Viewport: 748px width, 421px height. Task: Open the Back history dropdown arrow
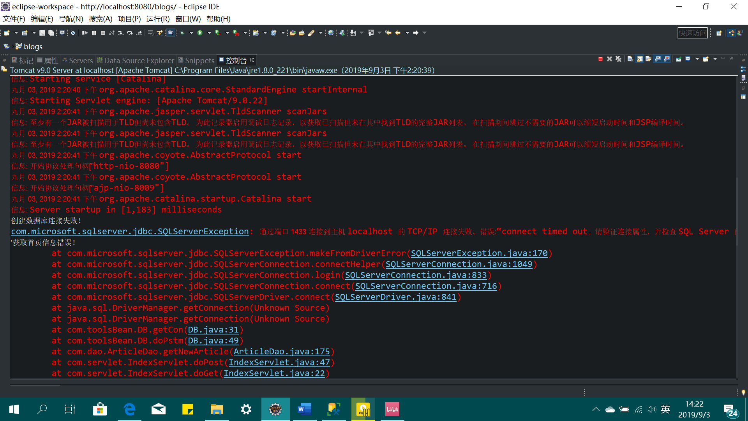pos(407,33)
